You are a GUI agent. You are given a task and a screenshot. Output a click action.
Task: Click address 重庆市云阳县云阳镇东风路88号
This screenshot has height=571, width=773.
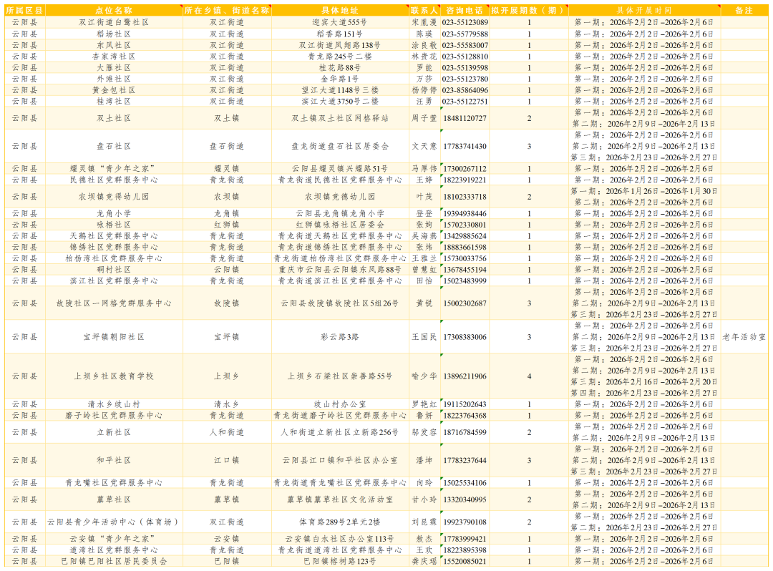click(x=340, y=270)
